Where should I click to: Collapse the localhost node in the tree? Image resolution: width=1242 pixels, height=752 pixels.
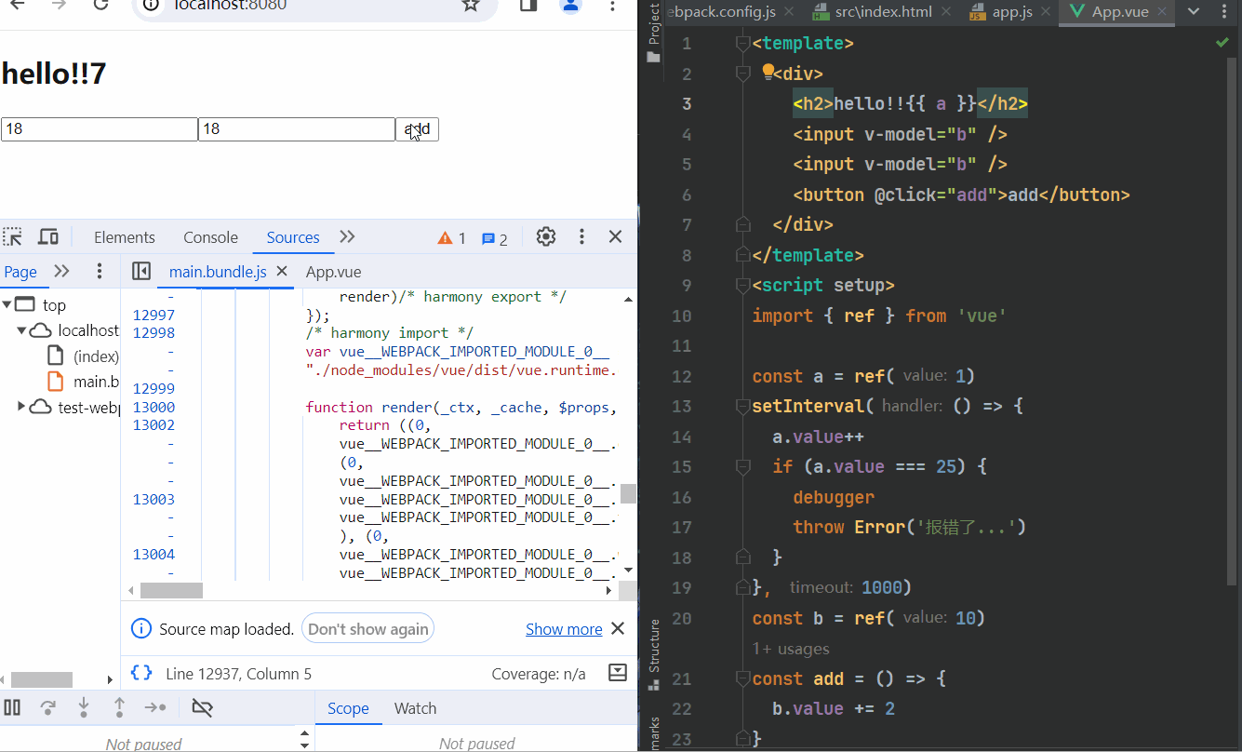point(21,330)
